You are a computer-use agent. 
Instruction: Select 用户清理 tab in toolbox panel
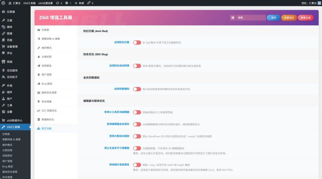pos(56,75)
